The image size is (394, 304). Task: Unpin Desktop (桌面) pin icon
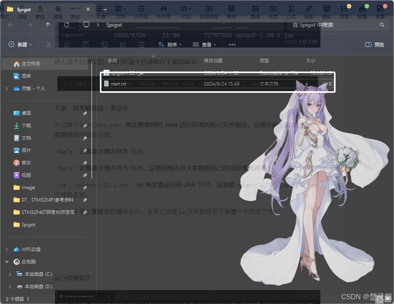pos(85,113)
